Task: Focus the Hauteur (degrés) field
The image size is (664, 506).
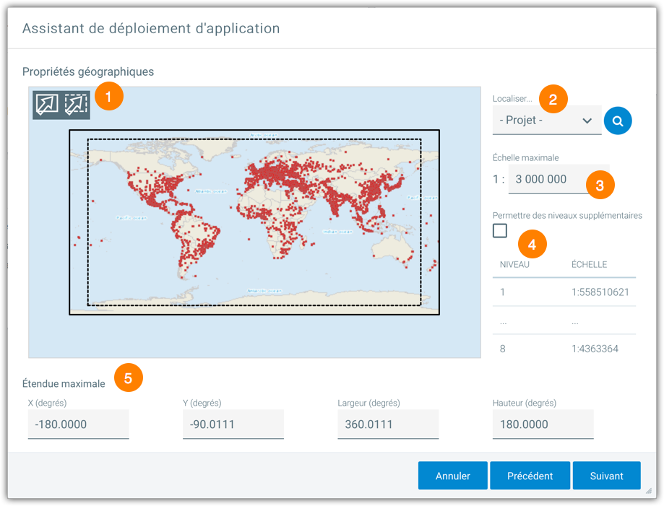Action: coord(542,424)
